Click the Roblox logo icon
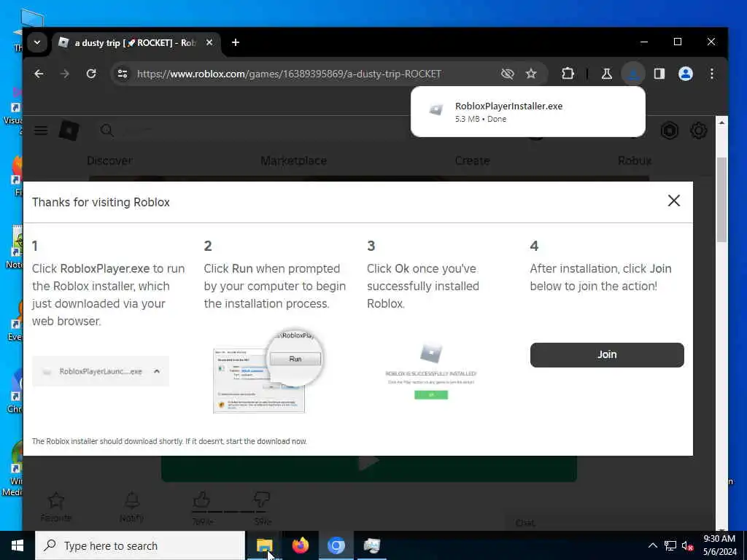This screenshot has width=747, height=560. click(x=69, y=131)
